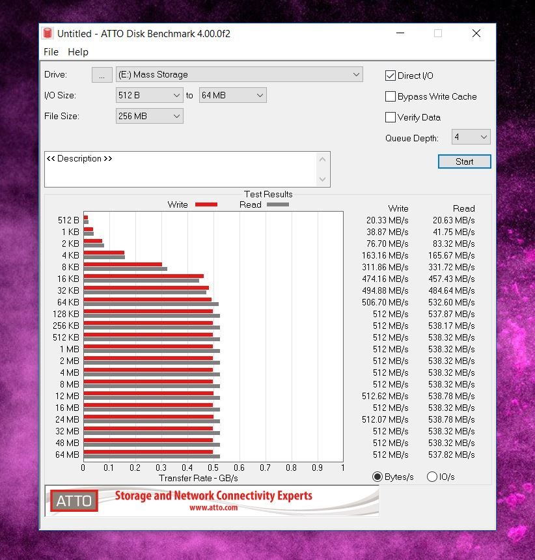Click the description box up arrow

click(323, 160)
